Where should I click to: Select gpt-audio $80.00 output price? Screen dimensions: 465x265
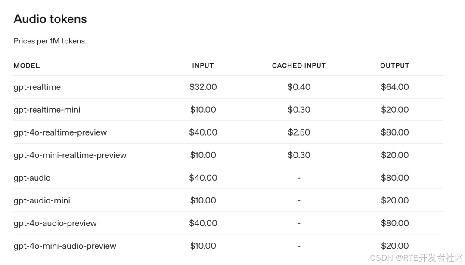[395, 178]
